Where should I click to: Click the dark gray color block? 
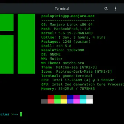click(x=44, y=101)
